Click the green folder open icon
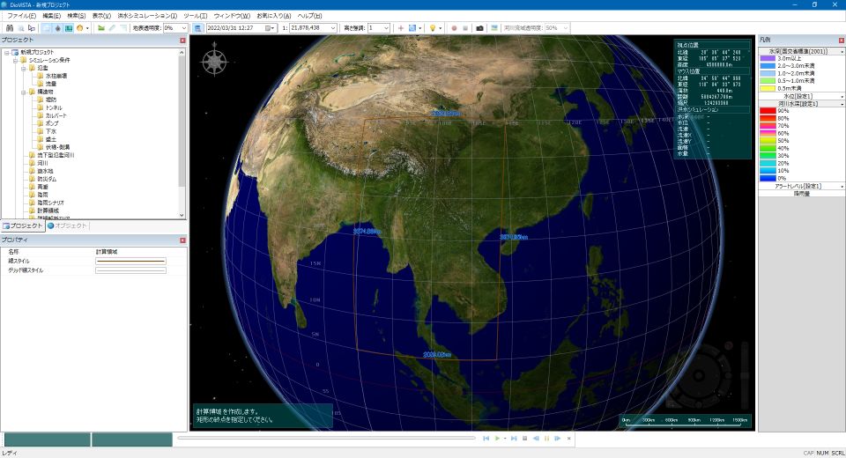 click(x=100, y=28)
